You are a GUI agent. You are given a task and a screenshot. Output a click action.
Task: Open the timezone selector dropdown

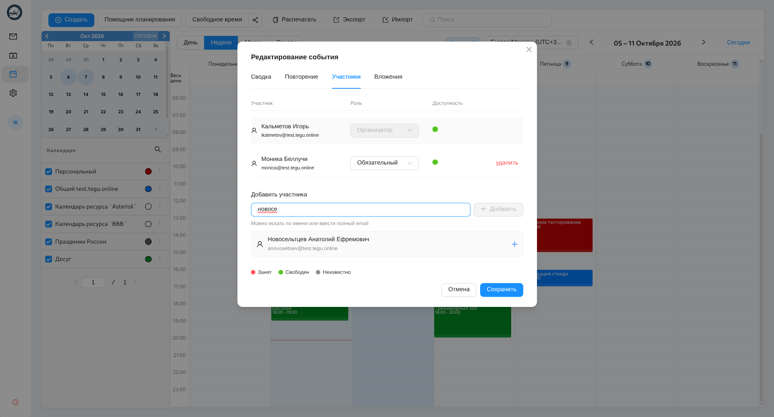pyautogui.click(x=531, y=42)
